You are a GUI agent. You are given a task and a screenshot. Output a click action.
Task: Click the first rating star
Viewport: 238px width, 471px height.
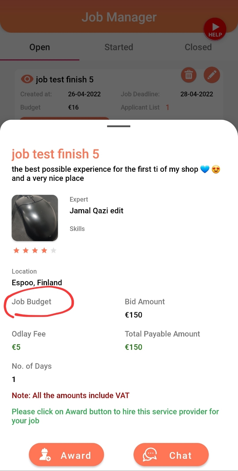click(x=16, y=250)
